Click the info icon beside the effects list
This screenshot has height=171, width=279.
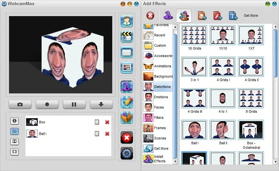pos(15,121)
